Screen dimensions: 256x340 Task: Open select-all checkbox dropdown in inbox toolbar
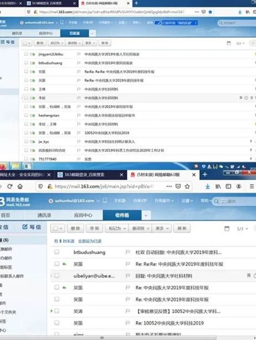pos(58,228)
